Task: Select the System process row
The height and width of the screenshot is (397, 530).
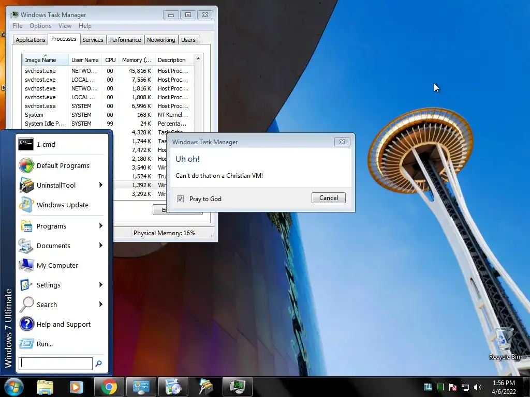Action: point(108,115)
